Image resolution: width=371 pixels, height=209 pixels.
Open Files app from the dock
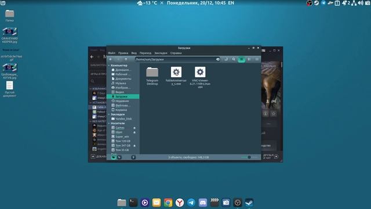click(122, 203)
